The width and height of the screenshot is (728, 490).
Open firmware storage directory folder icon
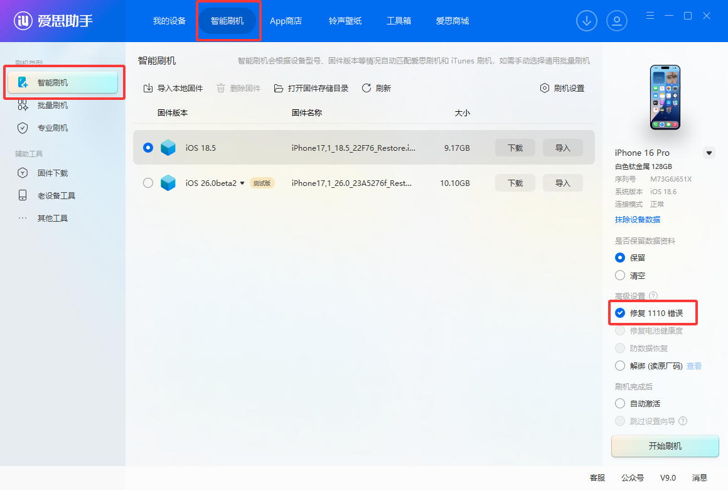[x=279, y=89]
